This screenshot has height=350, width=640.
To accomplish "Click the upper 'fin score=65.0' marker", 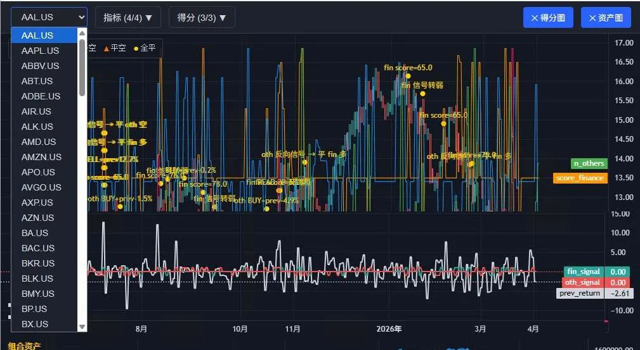I will tap(407, 68).
